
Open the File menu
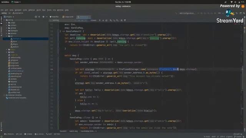click(2, 10)
